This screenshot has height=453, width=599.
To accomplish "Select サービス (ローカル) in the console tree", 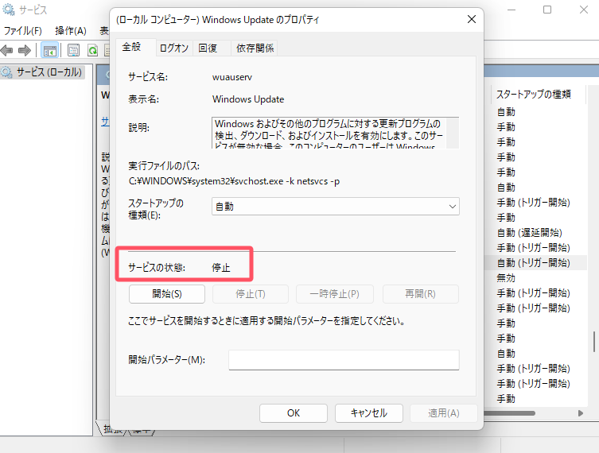I will coord(49,72).
